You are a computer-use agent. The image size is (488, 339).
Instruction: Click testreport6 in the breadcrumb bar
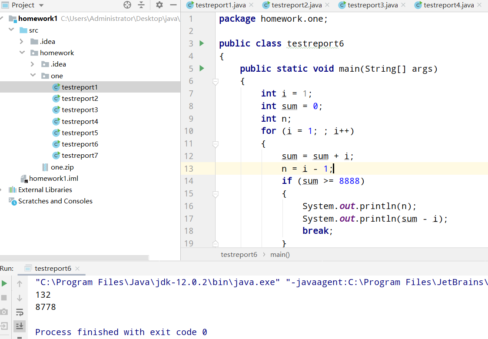(x=239, y=255)
